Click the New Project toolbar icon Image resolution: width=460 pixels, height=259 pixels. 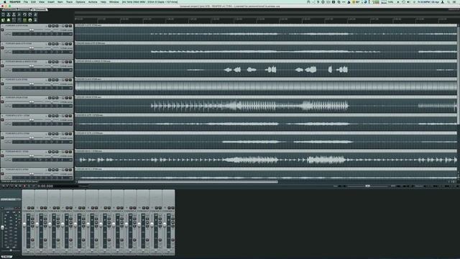click(x=3, y=14)
